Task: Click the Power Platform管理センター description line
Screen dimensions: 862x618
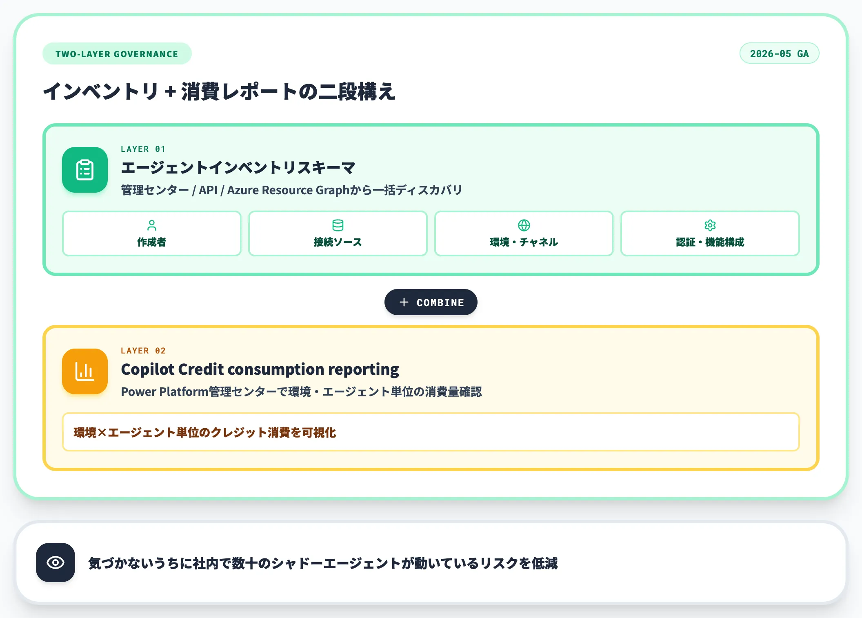Action: tap(301, 392)
